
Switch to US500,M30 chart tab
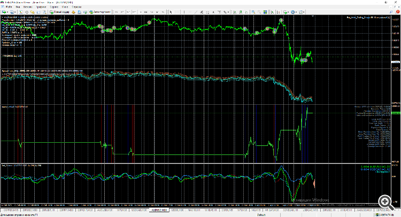(x=177, y=210)
